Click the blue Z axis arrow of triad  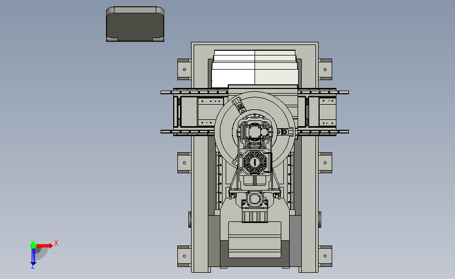pos(33,257)
